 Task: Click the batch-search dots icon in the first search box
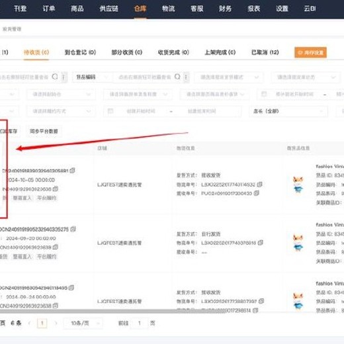click(64, 77)
